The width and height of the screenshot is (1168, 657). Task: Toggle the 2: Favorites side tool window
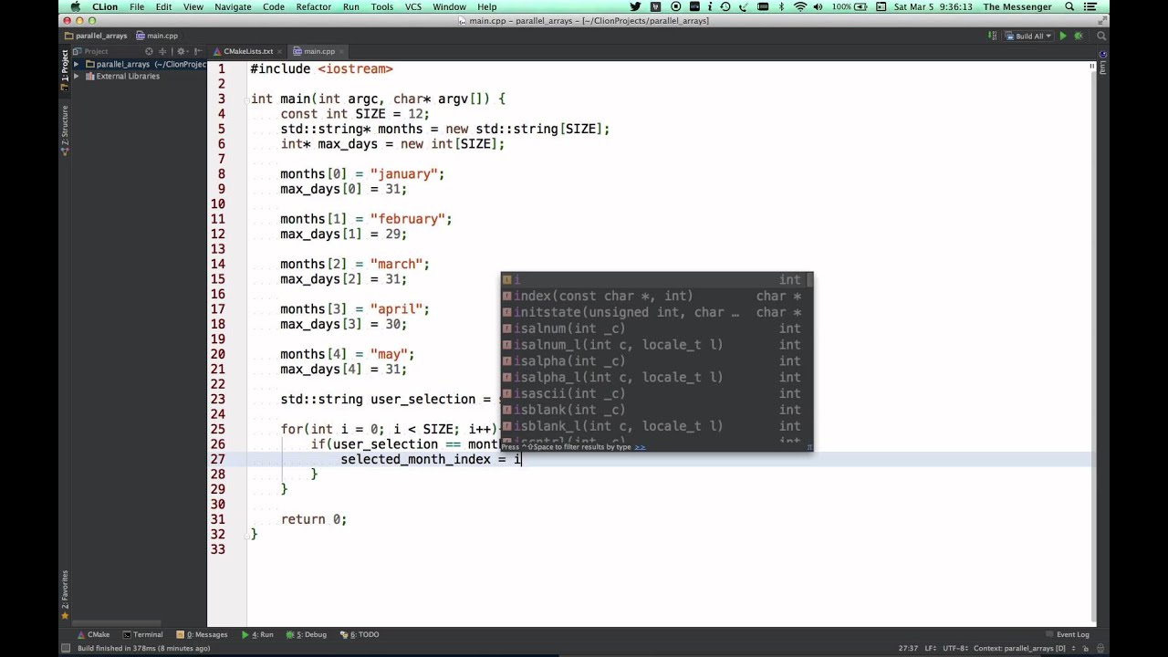tap(65, 595)
